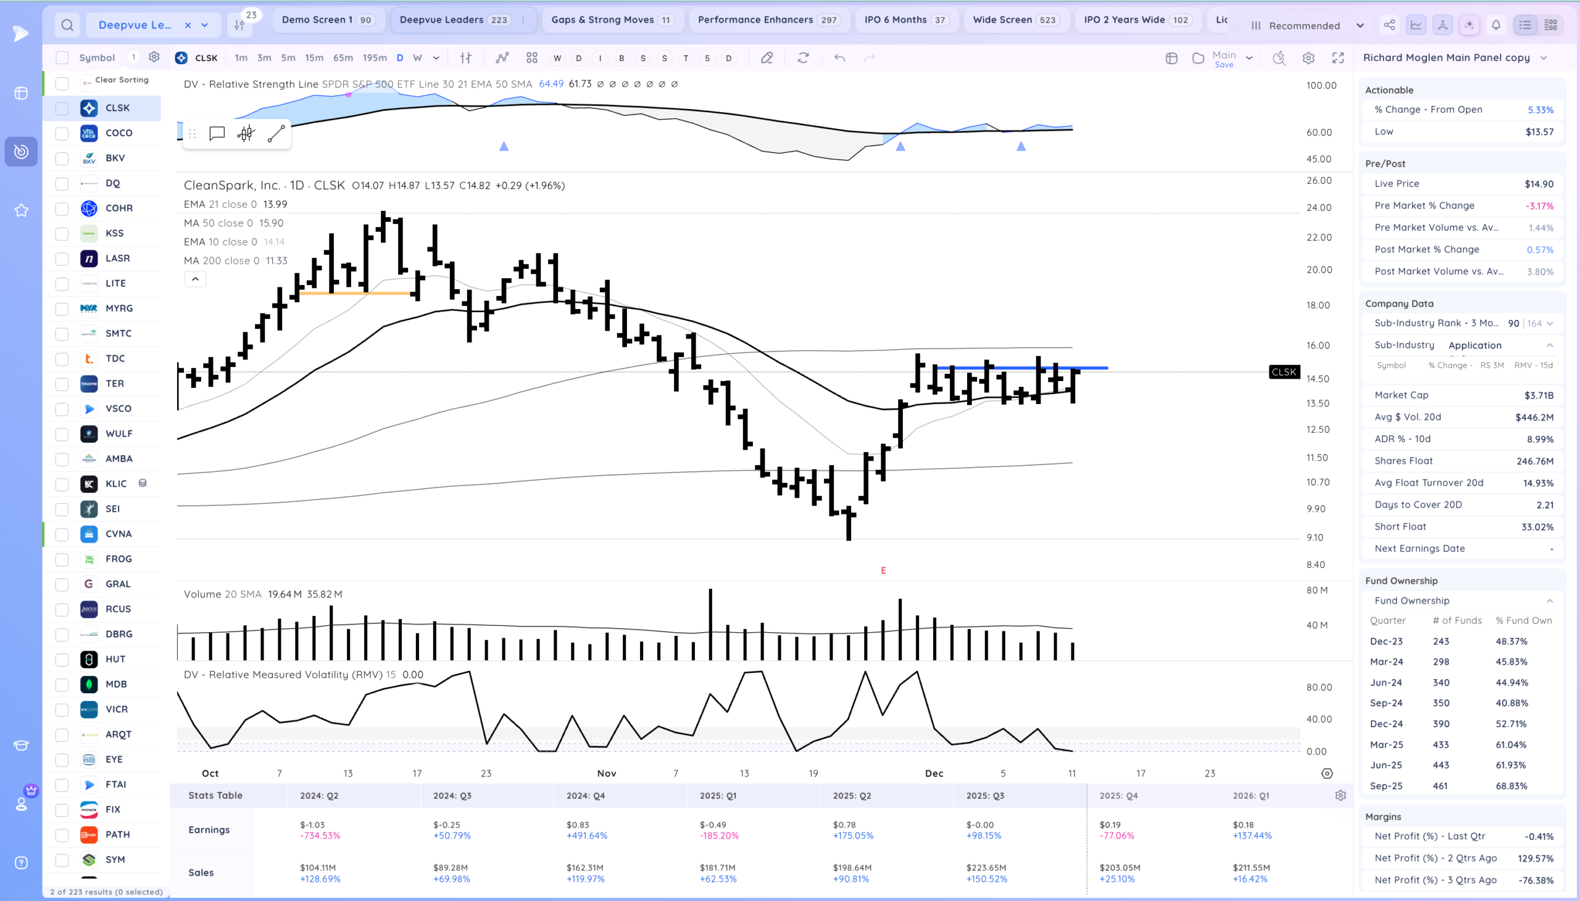Toggle the select-all Symbol checkbox
Screen dimensions: 1580x901
(62, 57)
